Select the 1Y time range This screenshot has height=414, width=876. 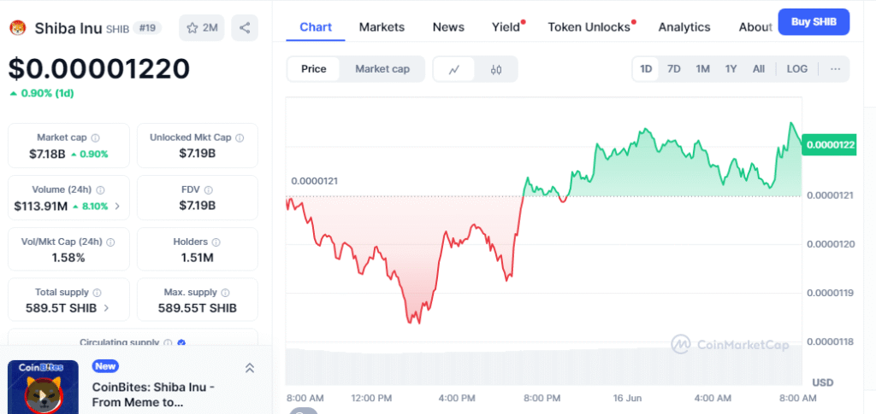[x=731, y=69]
